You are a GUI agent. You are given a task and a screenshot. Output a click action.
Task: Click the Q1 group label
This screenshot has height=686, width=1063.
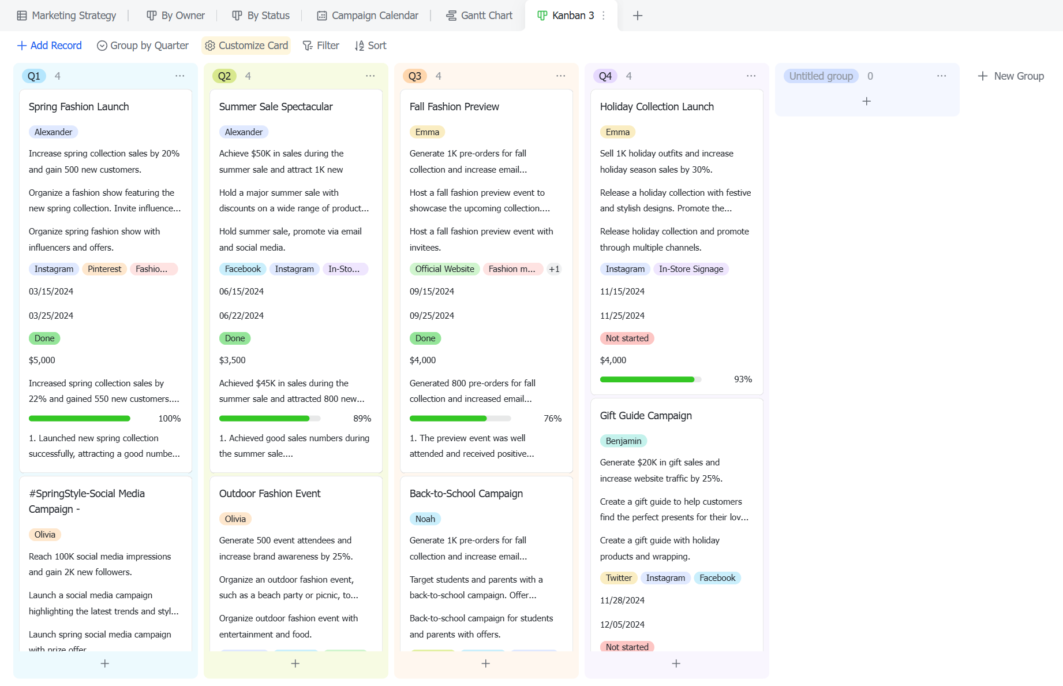tap(34, 76)
